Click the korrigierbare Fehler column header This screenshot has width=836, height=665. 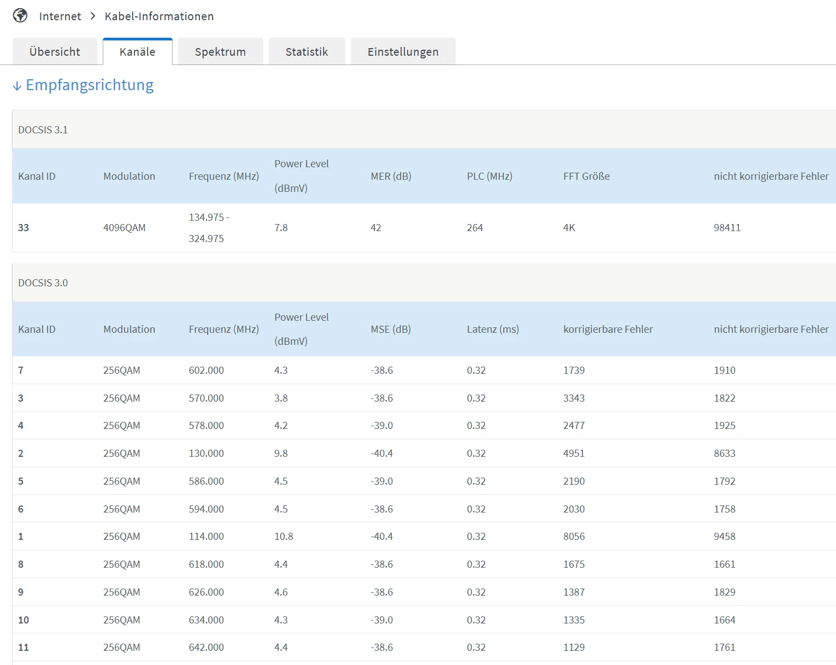click(x=608, y=329)
